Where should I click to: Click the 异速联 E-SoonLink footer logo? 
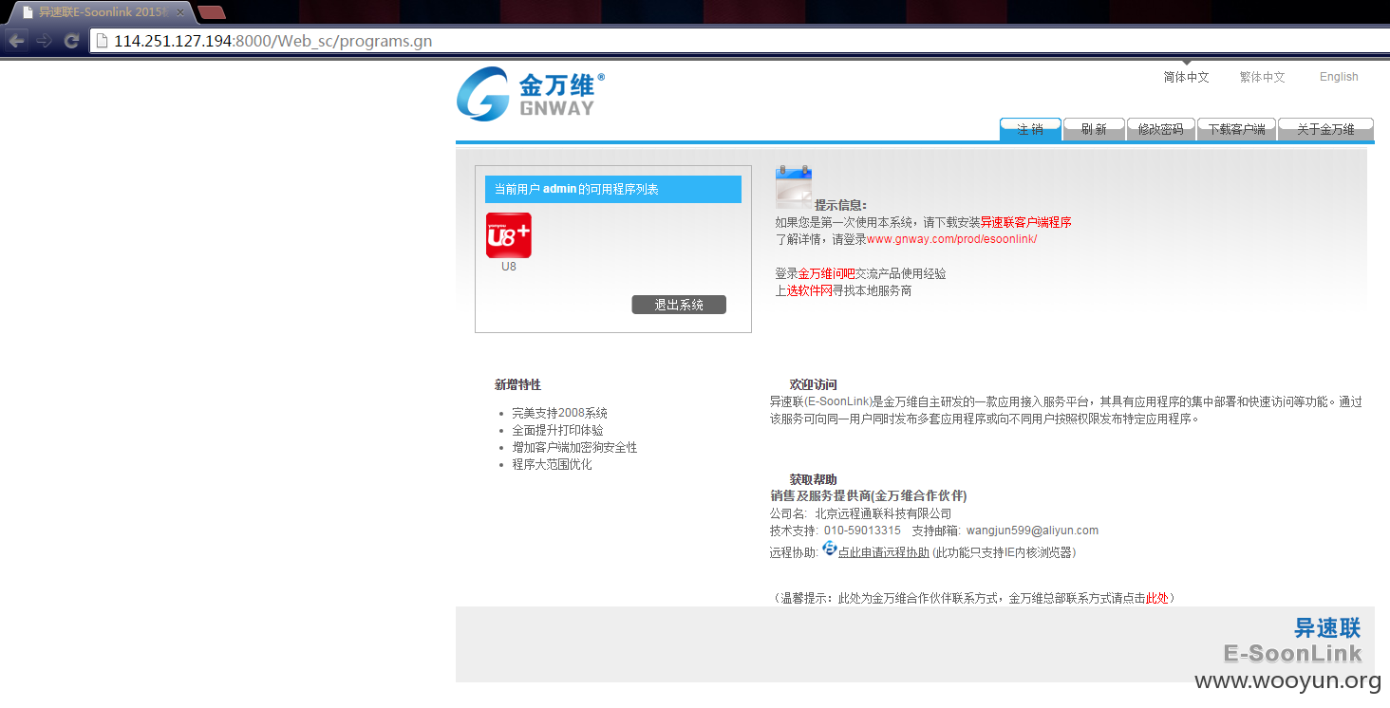[x=1292, y=640]
